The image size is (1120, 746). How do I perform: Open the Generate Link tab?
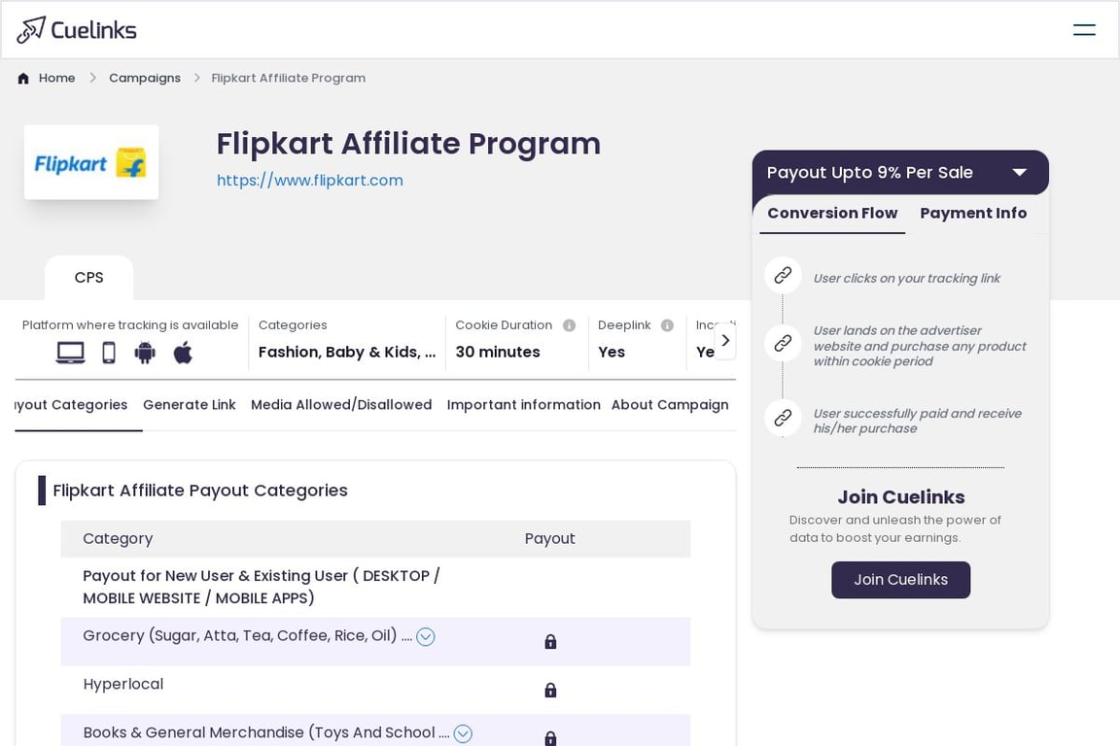(190, 405)
